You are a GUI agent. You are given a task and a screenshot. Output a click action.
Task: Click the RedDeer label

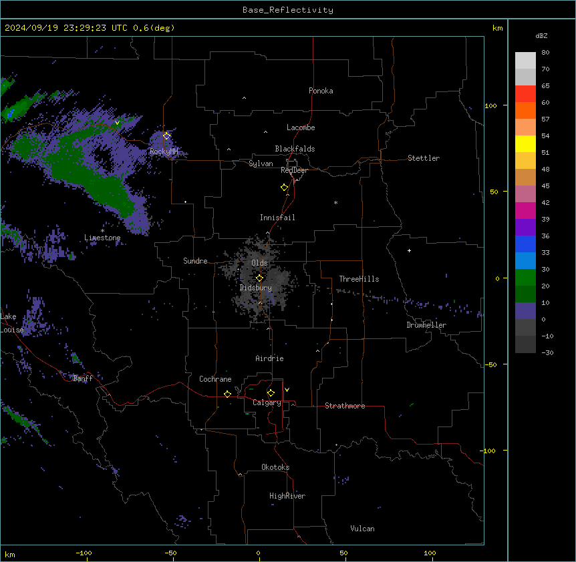pos(294,170)
